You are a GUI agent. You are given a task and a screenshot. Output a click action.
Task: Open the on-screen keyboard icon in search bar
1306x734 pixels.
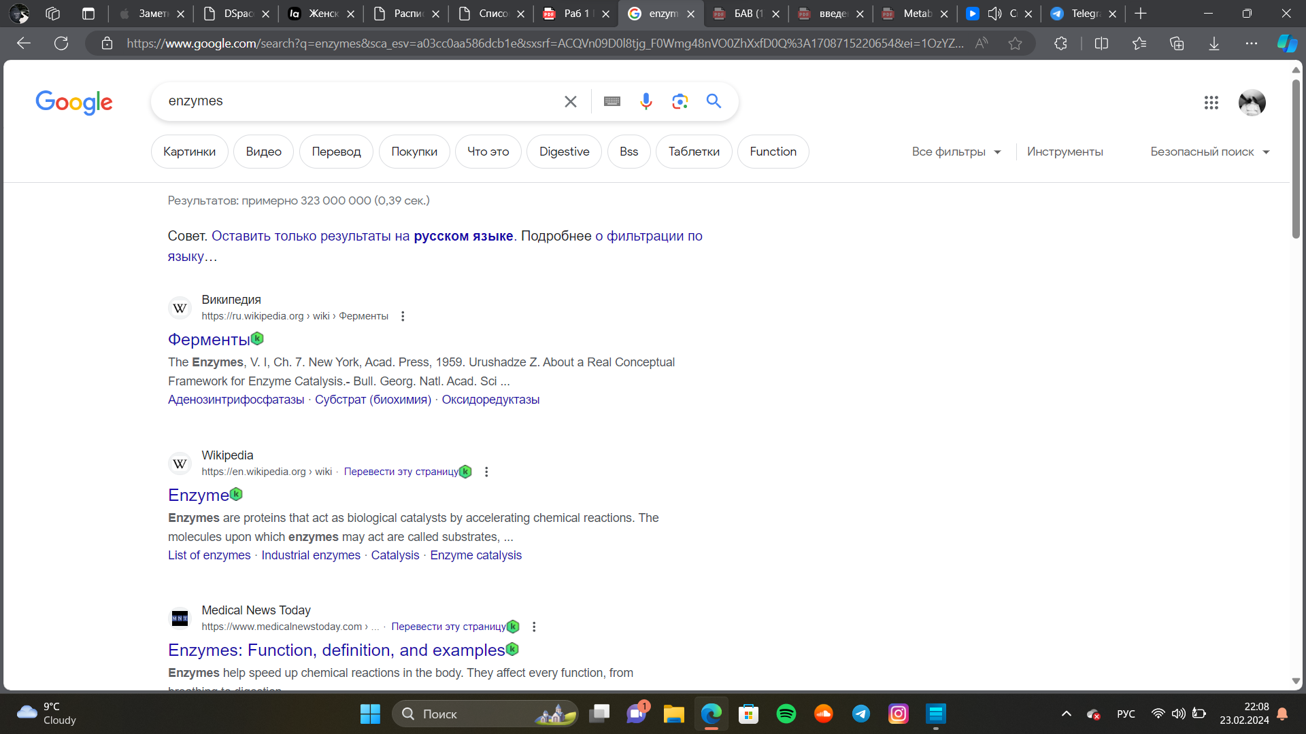[612, 101]
